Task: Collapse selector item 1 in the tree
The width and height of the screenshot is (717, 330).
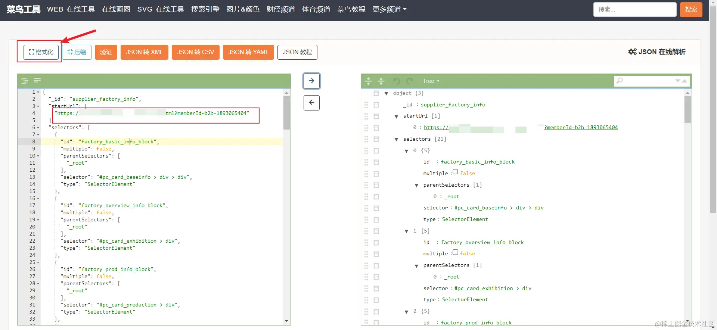Action: click(406, 231)
